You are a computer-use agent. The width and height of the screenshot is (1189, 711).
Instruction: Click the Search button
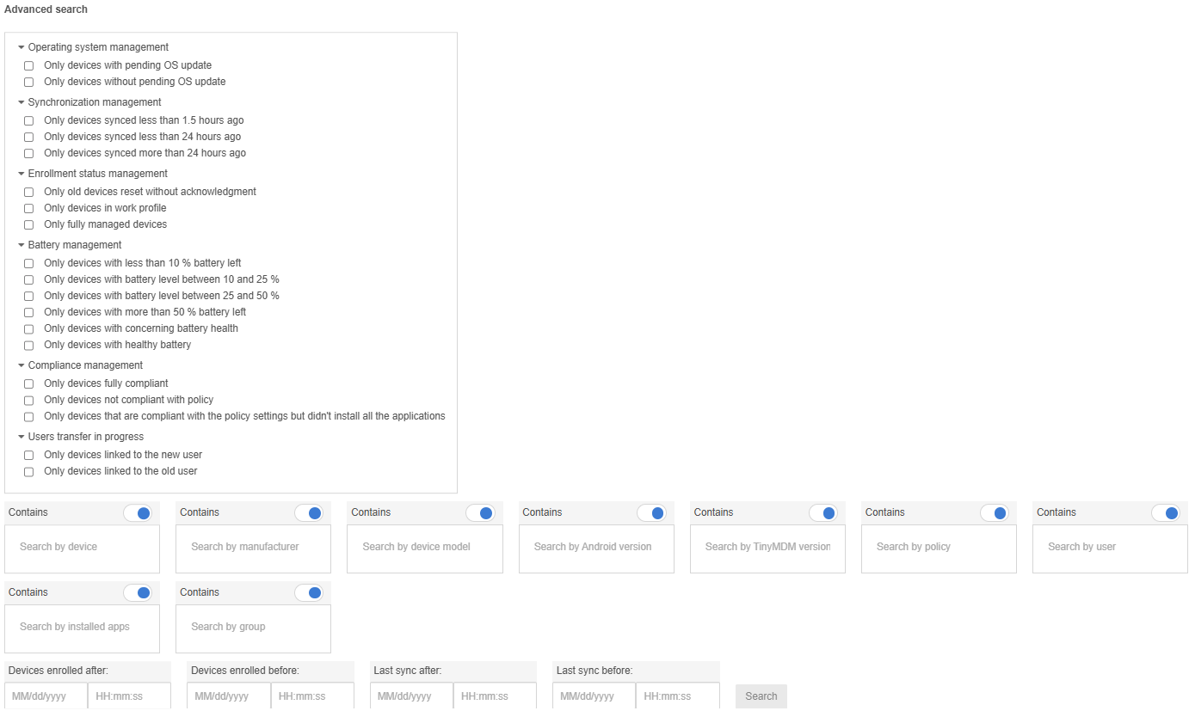[761, 696]
